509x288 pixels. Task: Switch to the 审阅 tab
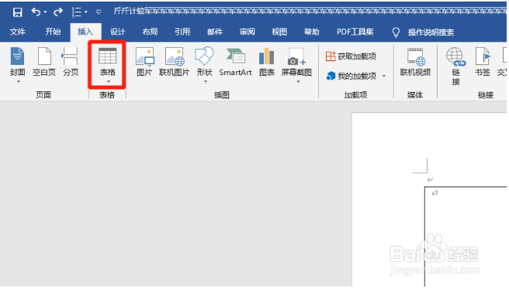(x=247, y=32)
